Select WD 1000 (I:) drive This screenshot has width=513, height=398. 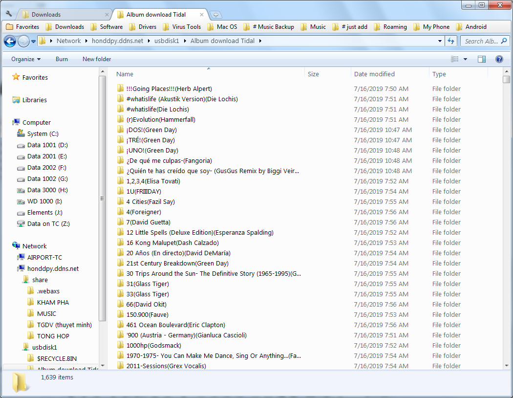tap(40, 201)
